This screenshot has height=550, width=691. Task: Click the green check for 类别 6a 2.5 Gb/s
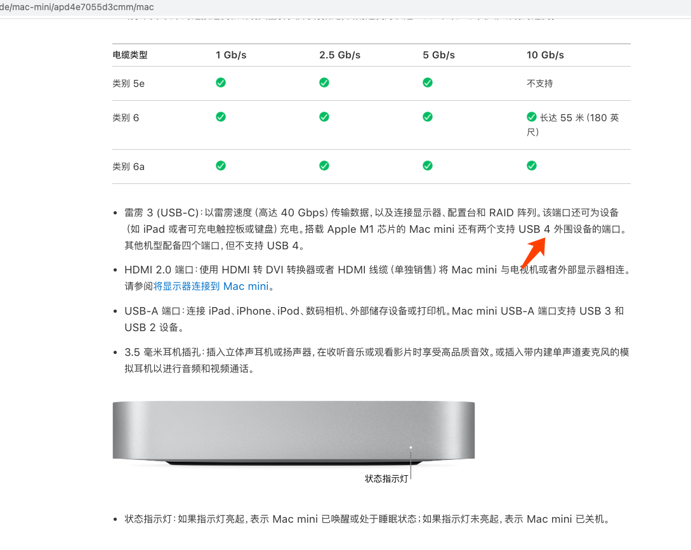coord(324,166)
